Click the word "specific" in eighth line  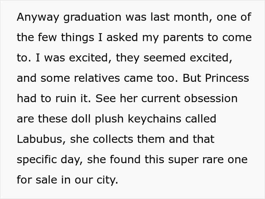coord(37,160)
